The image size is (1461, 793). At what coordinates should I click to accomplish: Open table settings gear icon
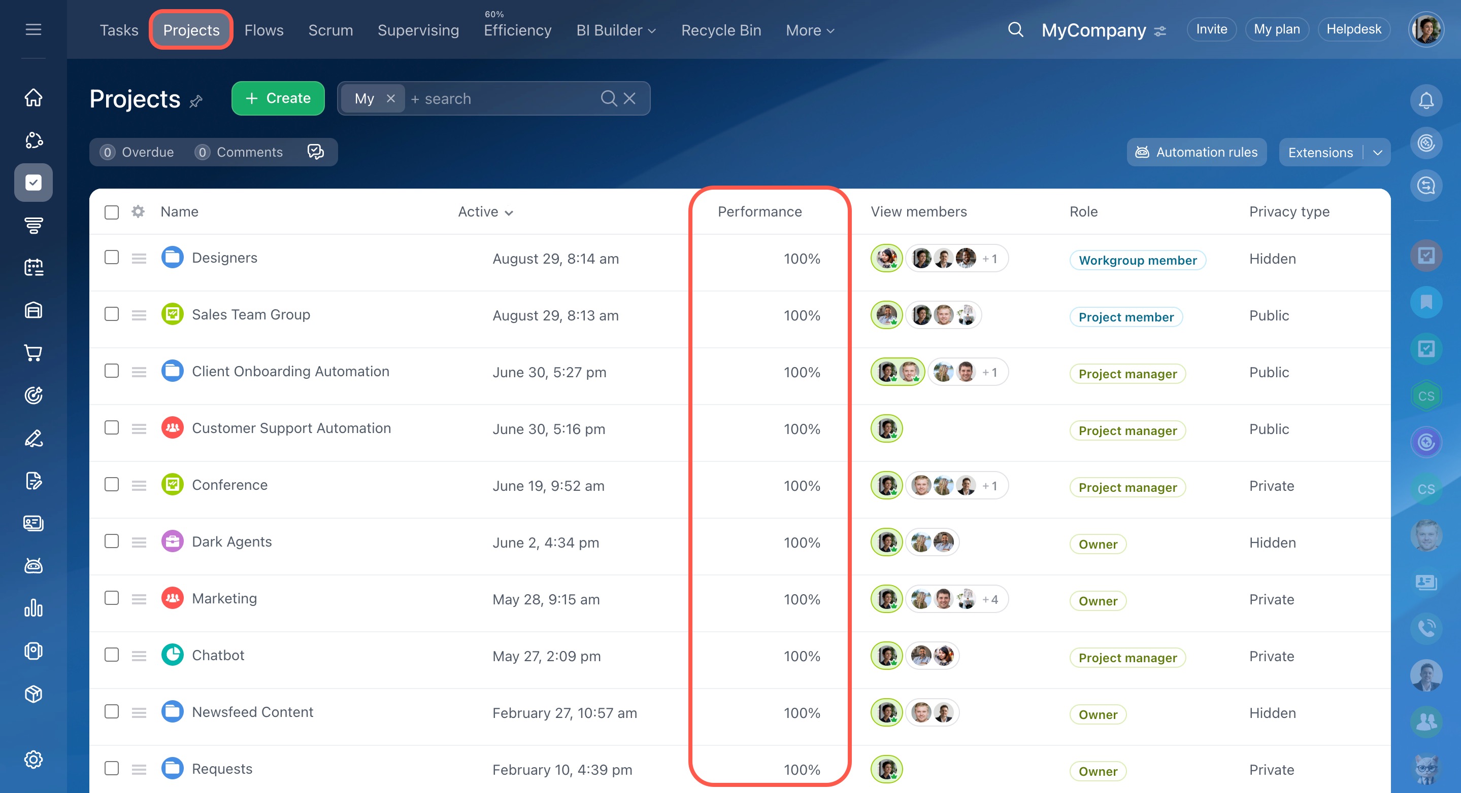[x=138, y=212]
